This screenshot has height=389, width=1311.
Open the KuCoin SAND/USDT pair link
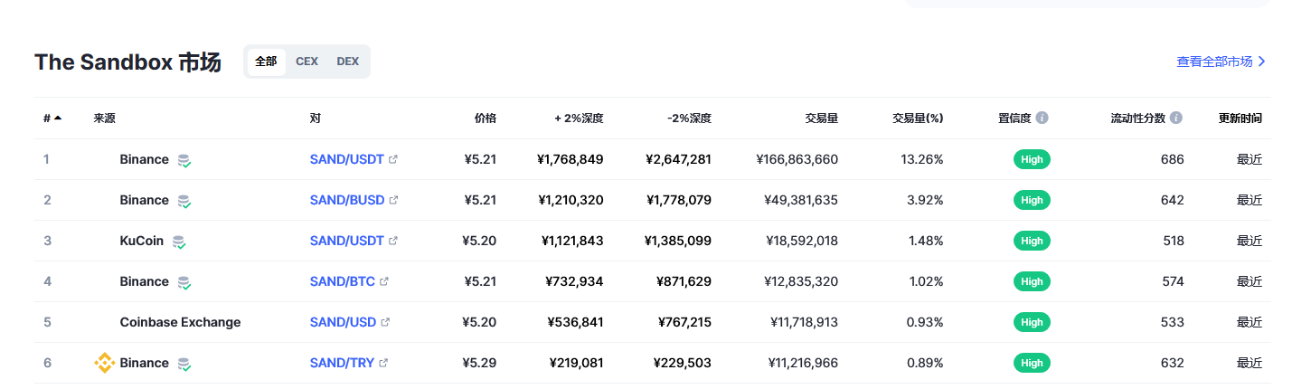click(347, 241)
